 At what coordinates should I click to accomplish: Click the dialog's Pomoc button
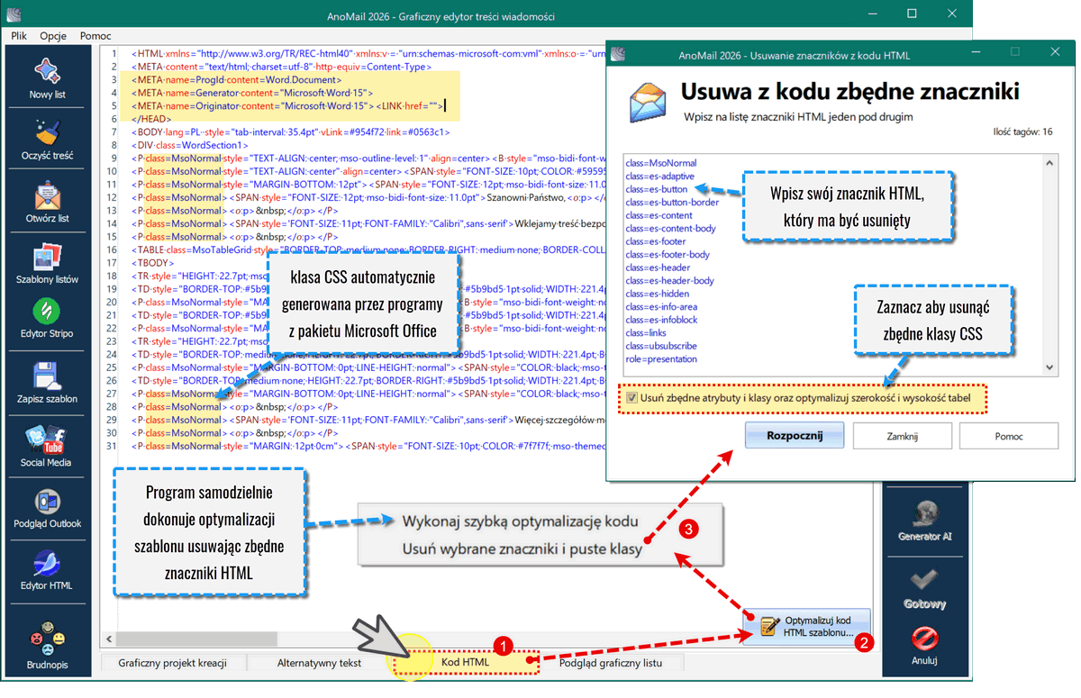pos(1009,435)
